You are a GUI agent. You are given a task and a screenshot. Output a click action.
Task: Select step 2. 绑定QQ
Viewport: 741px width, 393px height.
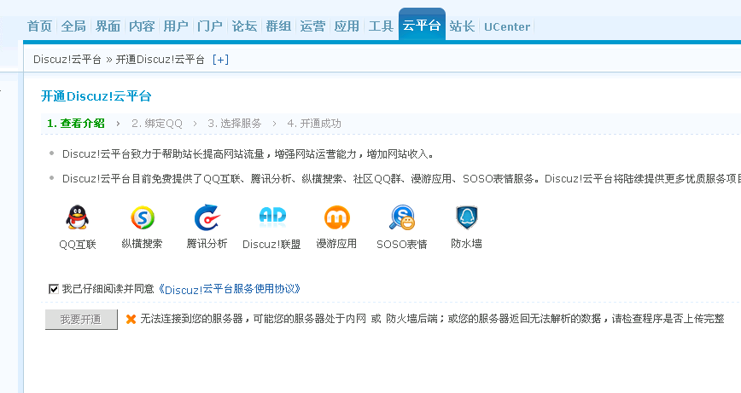157,124
